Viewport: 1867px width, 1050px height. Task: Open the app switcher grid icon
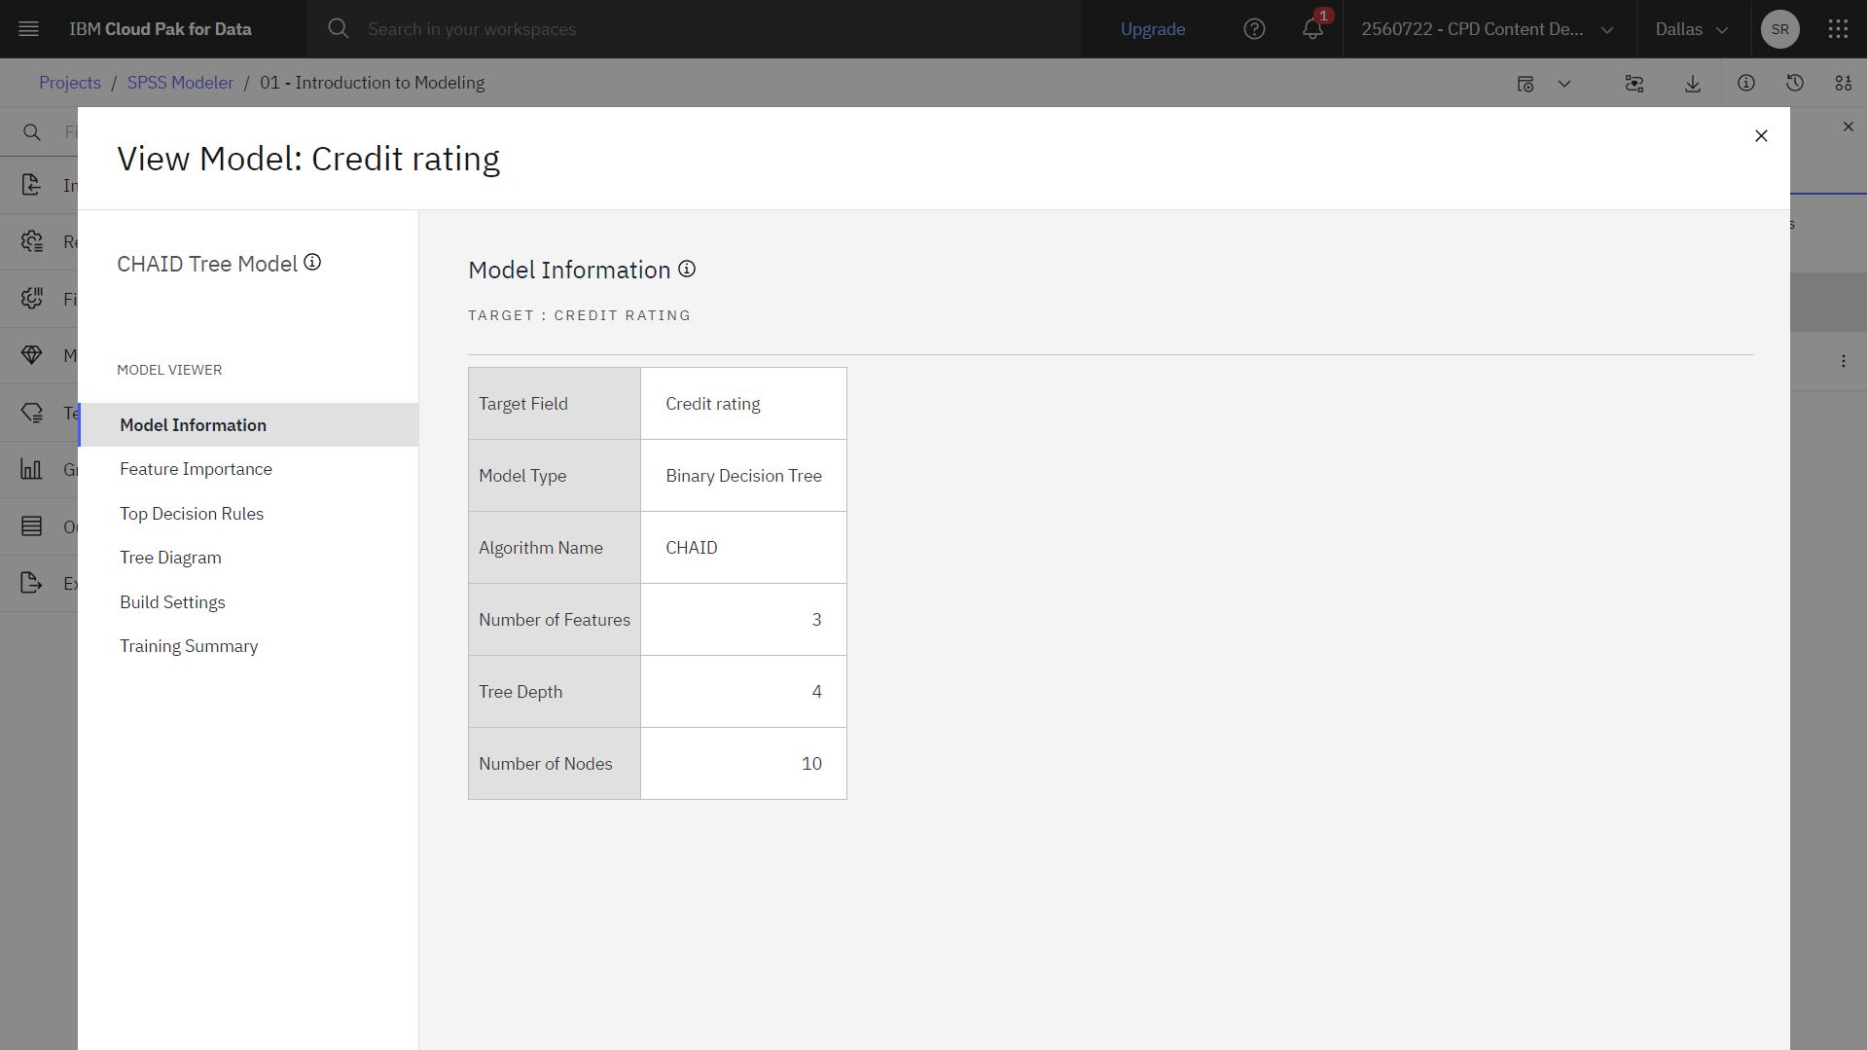tap(1838, 29)
